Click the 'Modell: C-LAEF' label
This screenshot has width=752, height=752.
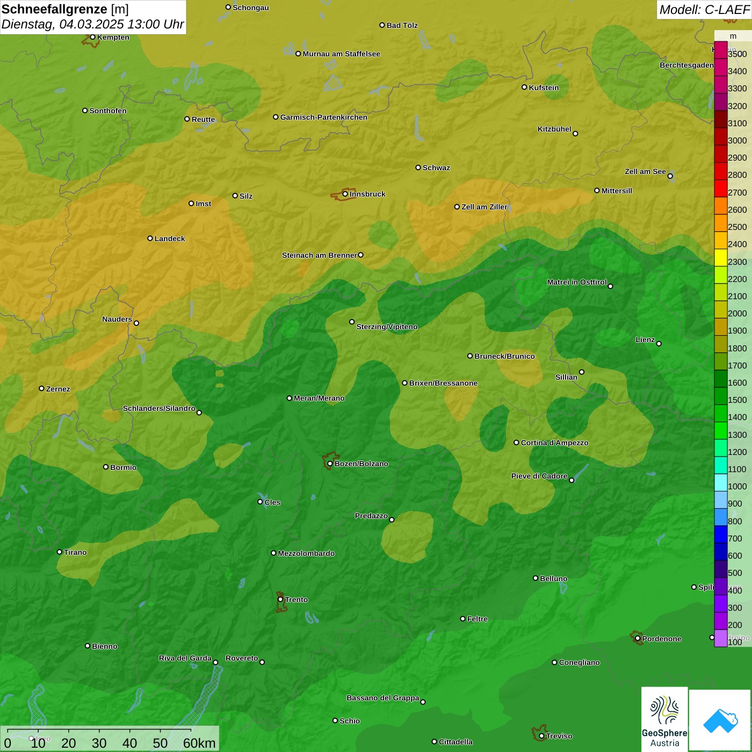[x=704, y=10]
